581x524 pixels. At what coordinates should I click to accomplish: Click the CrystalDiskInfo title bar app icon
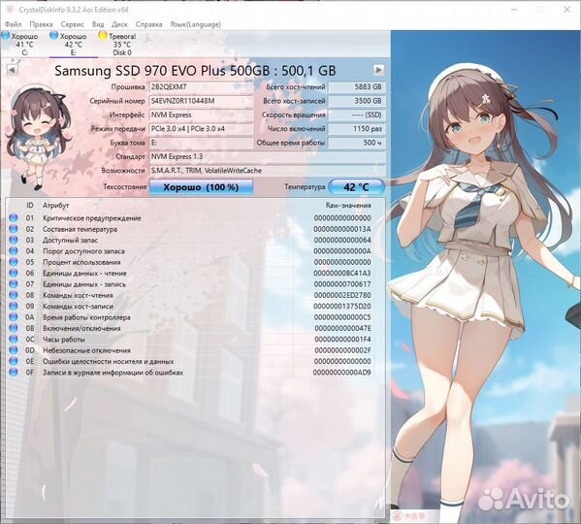[x=10, y=10]
